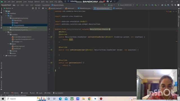Open the Refactor menu
Viewport: 180px width, 101px height.
[37, 2]
